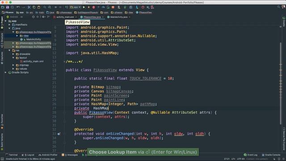Viewport: 286px width, 161px height.
Task: Click the PikassoView breadcrumb item
Action: tap(144, 13)
